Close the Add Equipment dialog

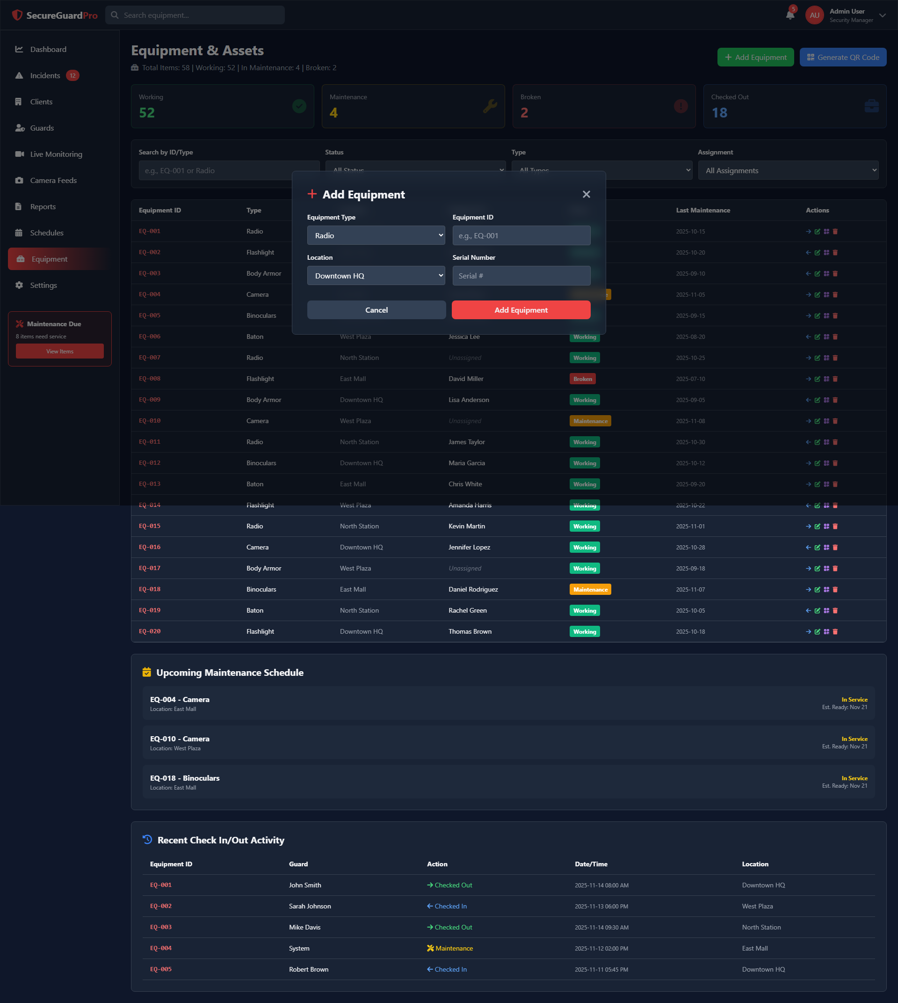click(x=586, y=195)
